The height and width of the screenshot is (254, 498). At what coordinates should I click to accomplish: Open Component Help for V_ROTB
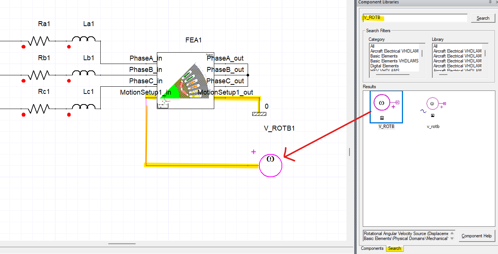[477, 235]
